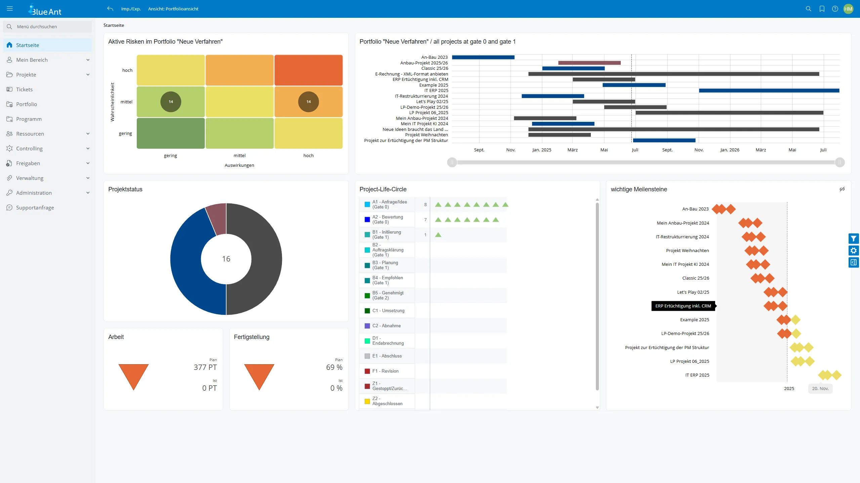Open the help question mark icon
The height and width of the screenshot is (483, 860).
835,9
